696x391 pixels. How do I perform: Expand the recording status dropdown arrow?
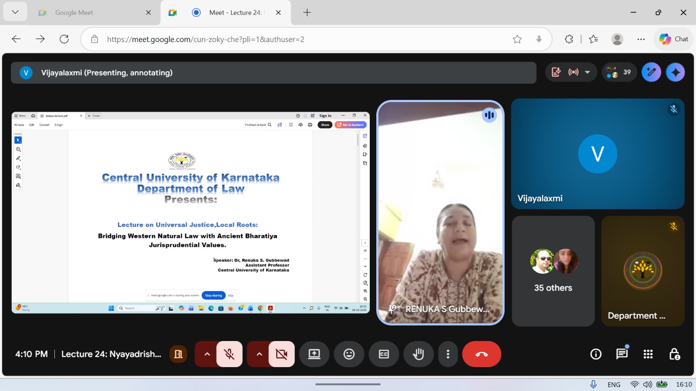click(x=588, y=73)
